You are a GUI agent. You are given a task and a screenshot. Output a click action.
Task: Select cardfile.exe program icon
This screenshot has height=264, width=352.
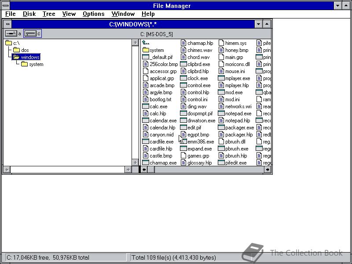tap(146, 142)
